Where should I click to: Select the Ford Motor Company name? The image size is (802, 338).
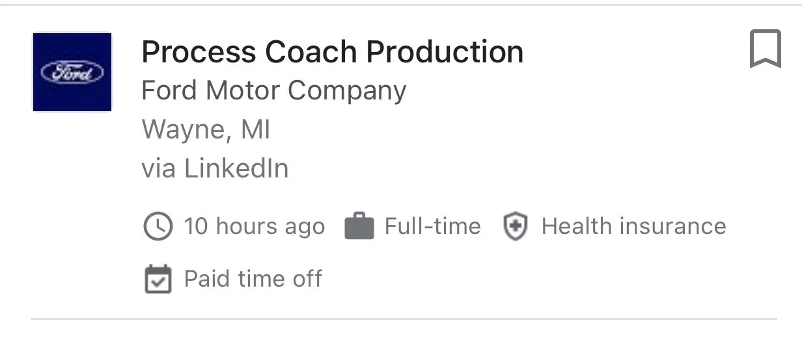(x=273, y=90)
